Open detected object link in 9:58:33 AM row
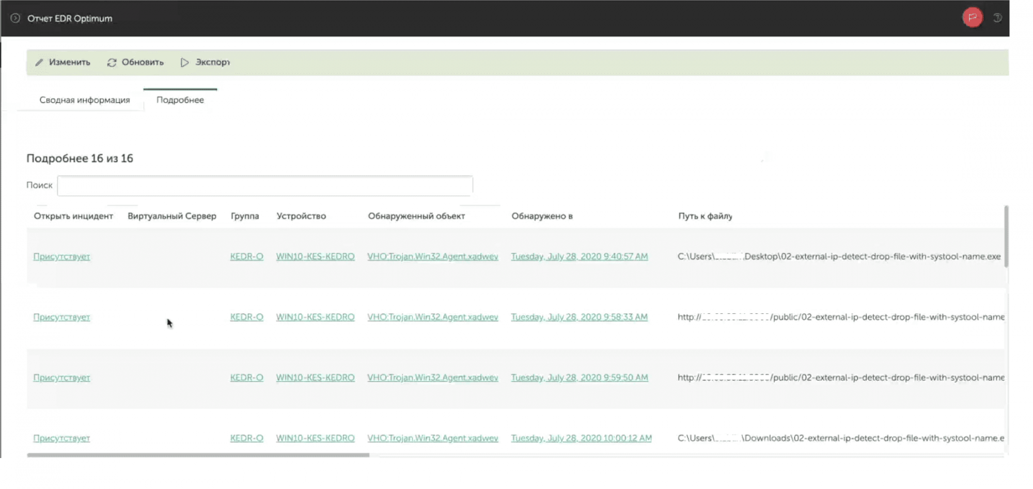Image resolution: width=1033 pixels, height=489 pixels. [433, 317]
